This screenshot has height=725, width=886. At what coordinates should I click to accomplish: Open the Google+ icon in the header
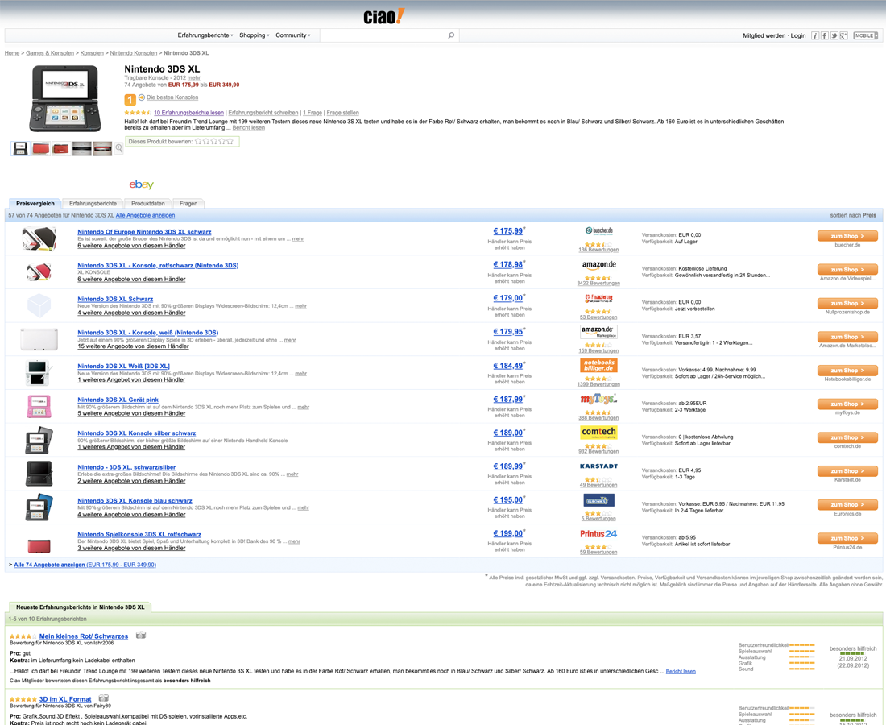point(843,35)
